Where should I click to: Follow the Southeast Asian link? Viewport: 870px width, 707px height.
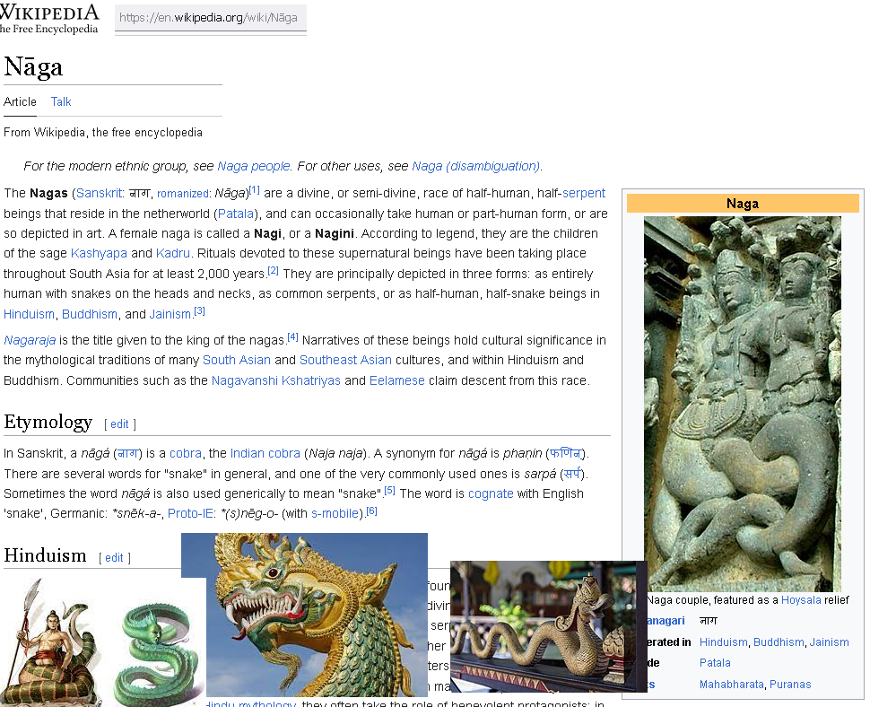point(345,360)
